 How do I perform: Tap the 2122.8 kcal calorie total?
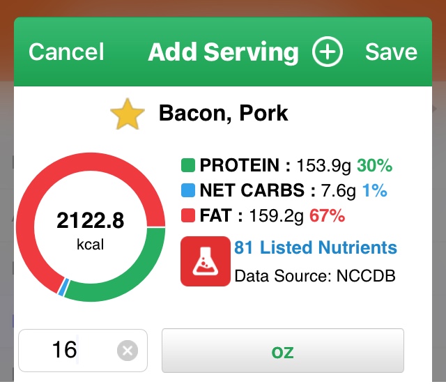click(91, 230)
